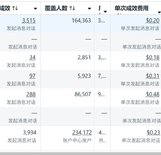Viewport: 161px width, 155px height.
Task: Click the underlined 34 results value
Action: pos(32,57)
